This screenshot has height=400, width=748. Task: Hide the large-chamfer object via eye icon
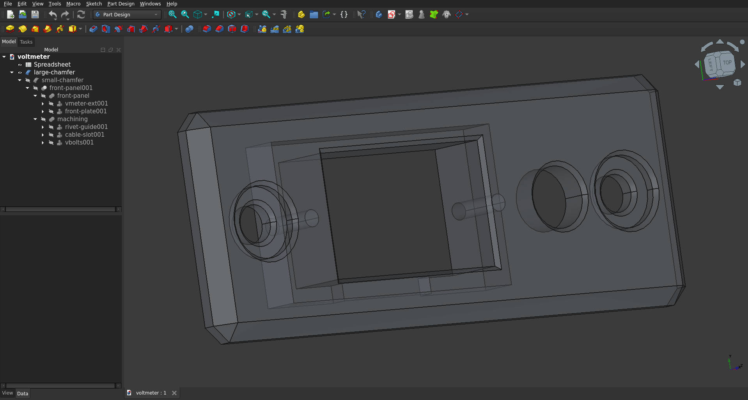point(20,72)
